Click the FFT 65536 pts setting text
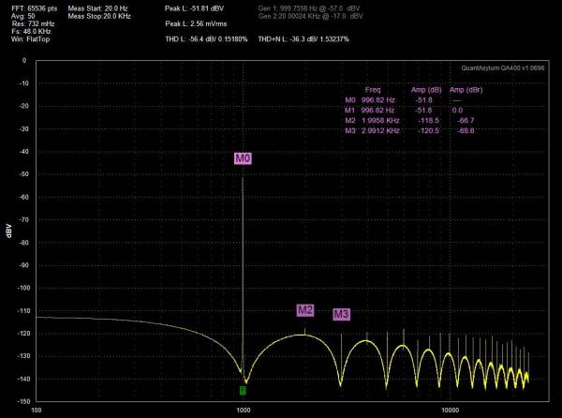 34,8
